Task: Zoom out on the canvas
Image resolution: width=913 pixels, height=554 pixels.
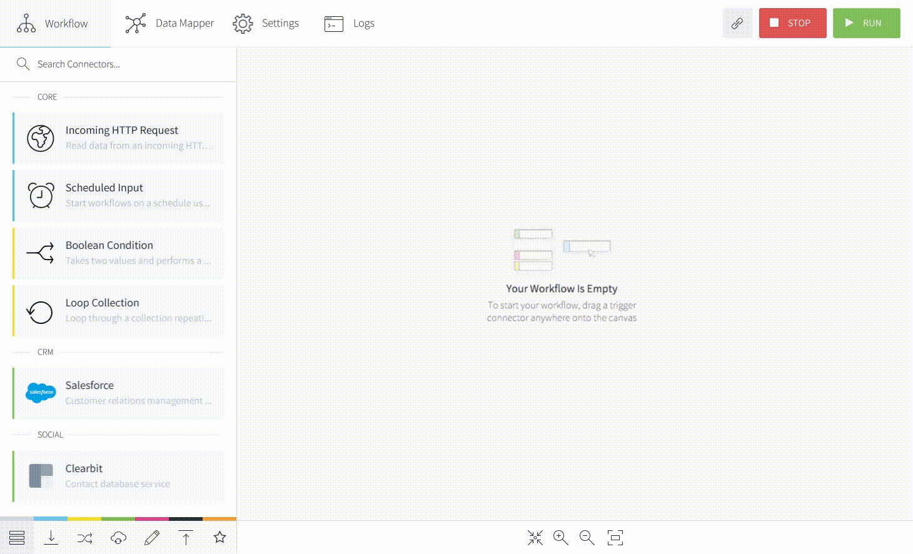Action: pyautogui.click(x=587, y=538)
